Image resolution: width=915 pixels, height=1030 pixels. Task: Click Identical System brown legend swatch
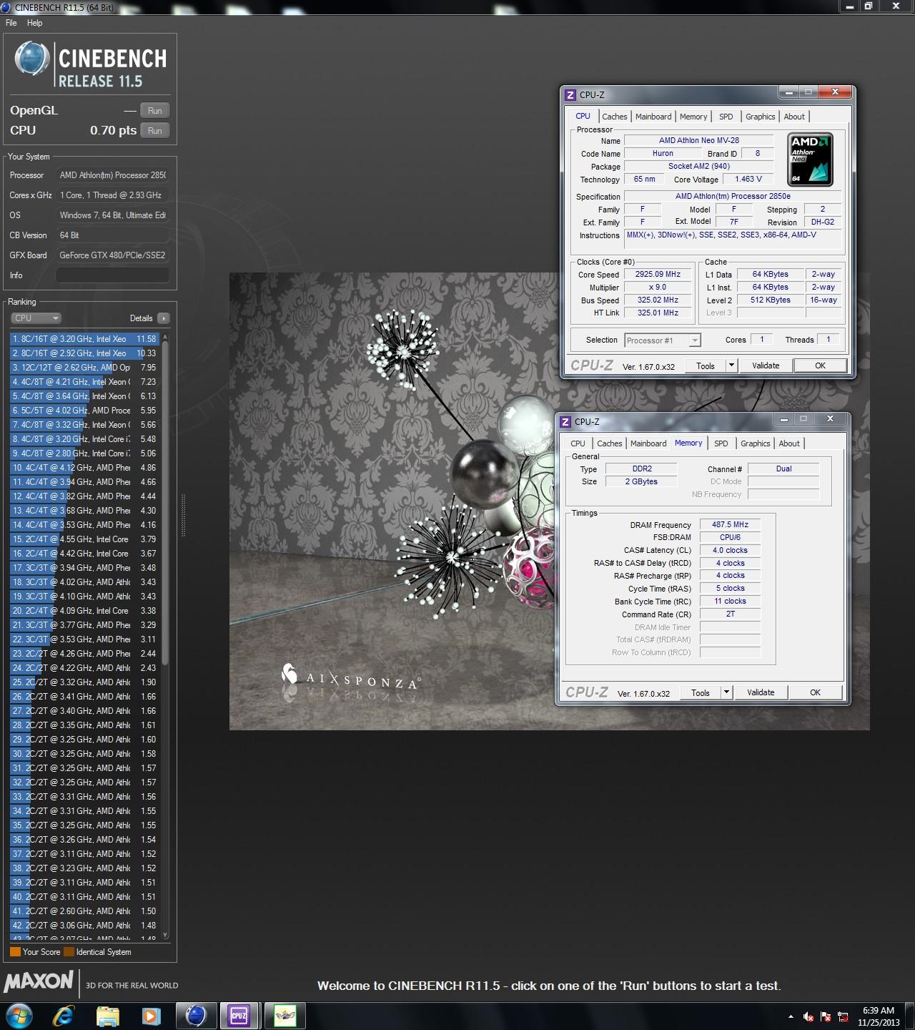(69, 952)
